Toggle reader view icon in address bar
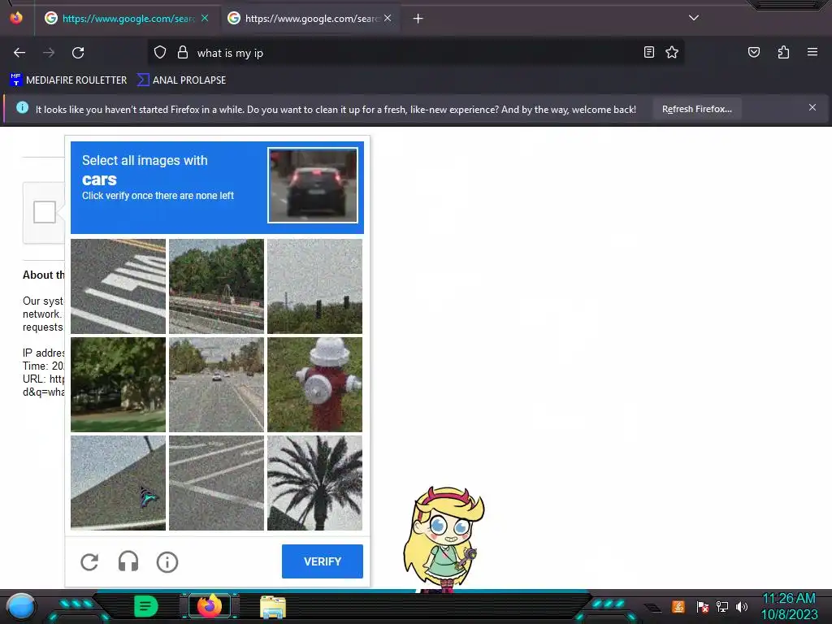 pos(648,52)
